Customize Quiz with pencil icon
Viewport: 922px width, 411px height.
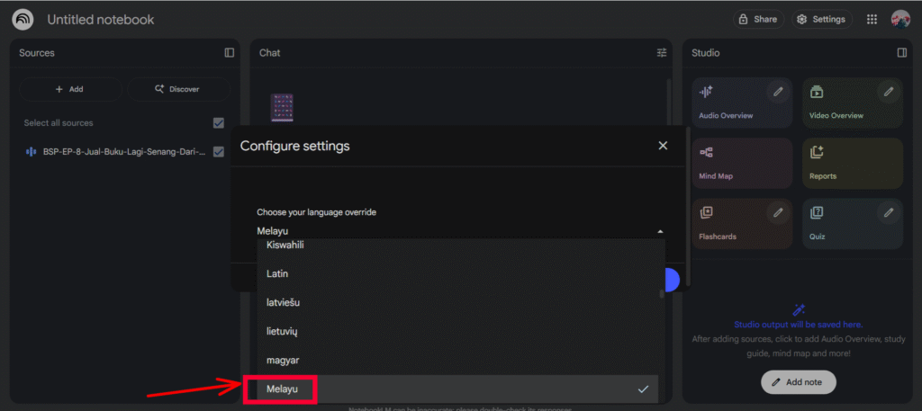[889, 213]
